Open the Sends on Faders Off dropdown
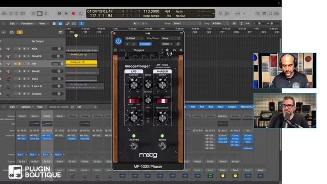Screen dimensions: 327x184 [x=86, y=107]
